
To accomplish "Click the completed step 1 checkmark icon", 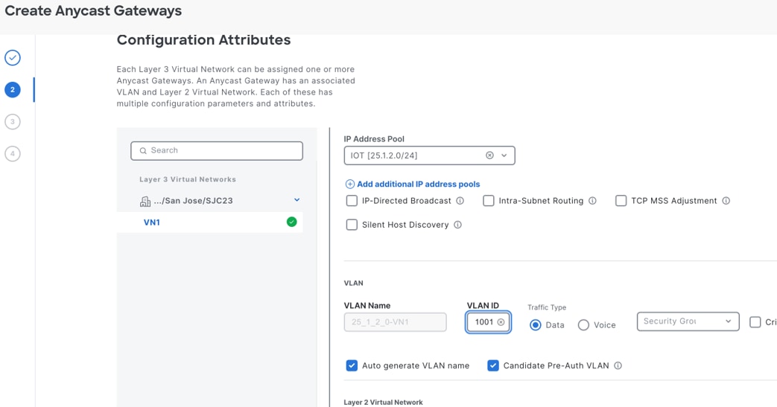I will click(13, 57).
